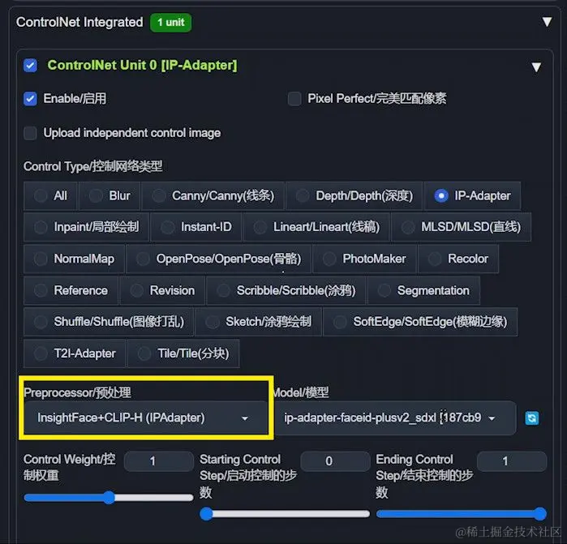The width and height of the screenshot is (567, 544).
Task: Choose Depth control type
Action: [x=354, y=196]
